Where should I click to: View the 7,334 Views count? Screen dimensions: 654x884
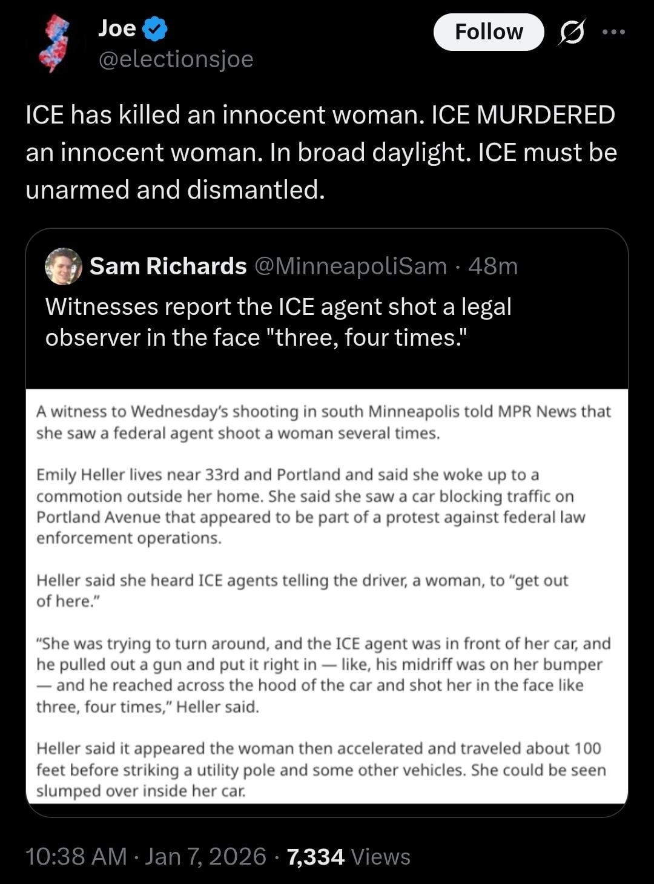click(348, 856)
